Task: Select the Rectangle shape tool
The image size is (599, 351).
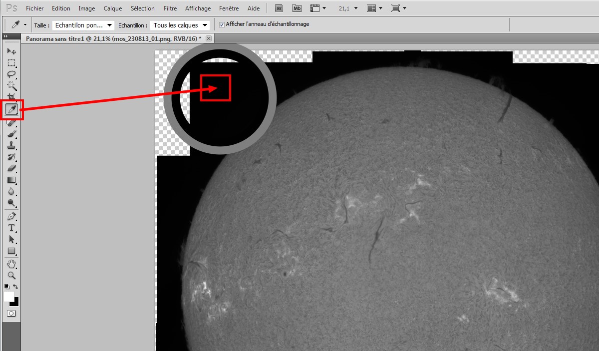Action: pos(11,251)
